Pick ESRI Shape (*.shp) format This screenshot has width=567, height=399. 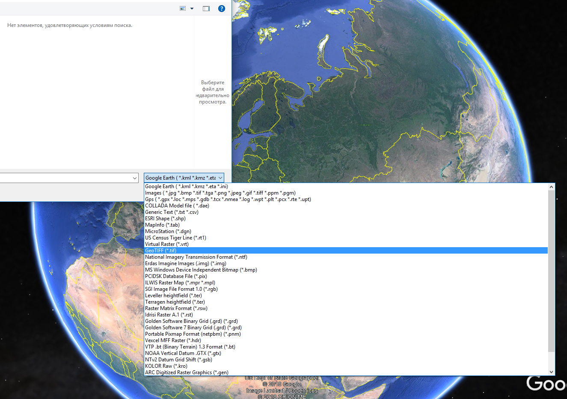[346, 219]
